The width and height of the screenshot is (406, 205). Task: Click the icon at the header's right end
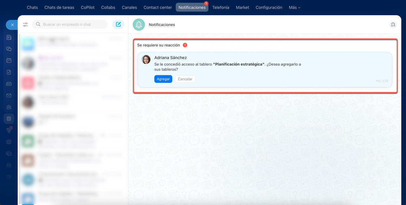[x=393, y=25]
